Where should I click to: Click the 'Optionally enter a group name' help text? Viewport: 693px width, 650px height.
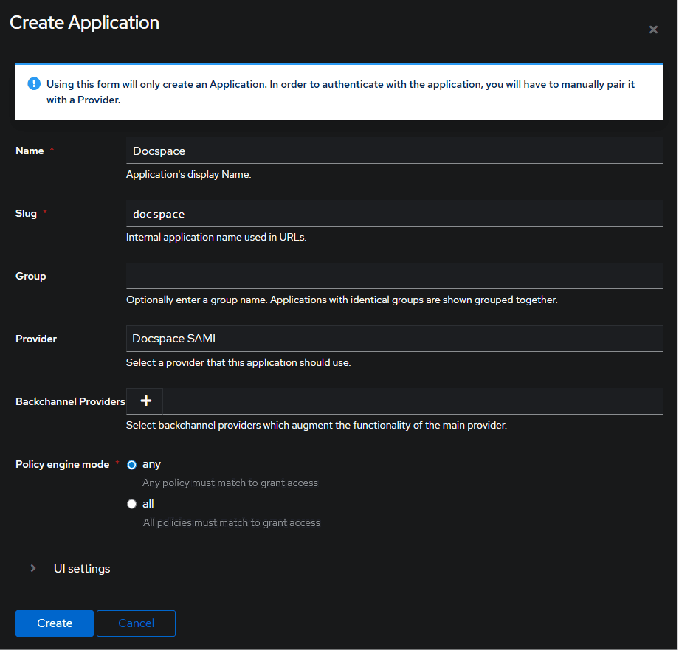coord(342,300)
